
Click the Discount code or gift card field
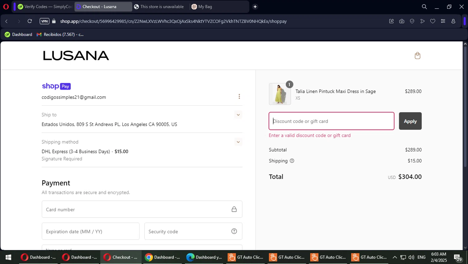(x=331, y=121)
